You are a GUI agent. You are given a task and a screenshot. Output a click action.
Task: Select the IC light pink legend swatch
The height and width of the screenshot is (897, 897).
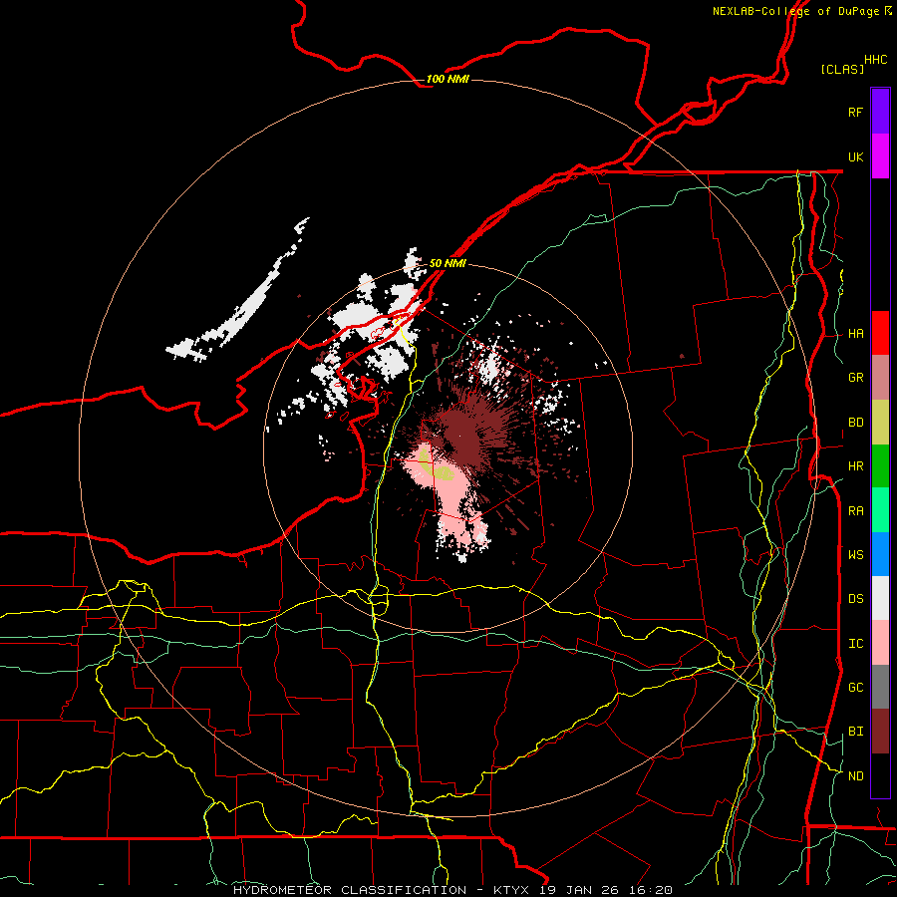coord(880,643)
